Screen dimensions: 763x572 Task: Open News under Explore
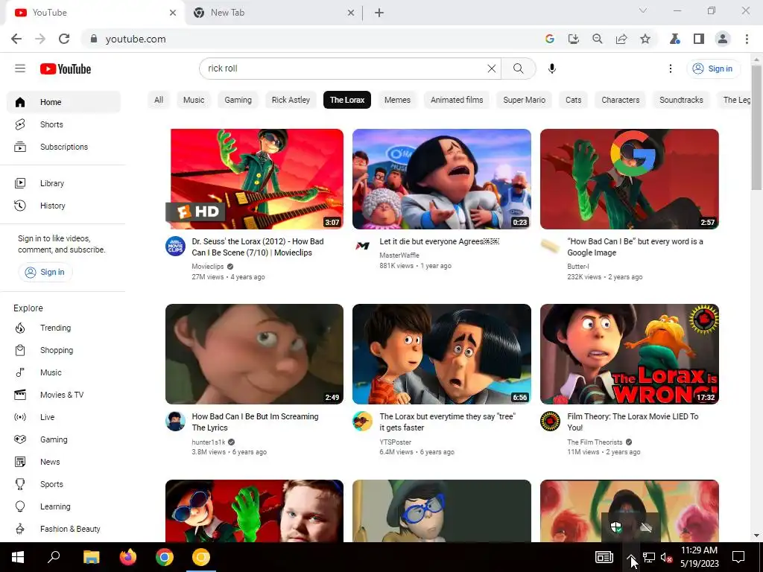[x=64, y=462]
